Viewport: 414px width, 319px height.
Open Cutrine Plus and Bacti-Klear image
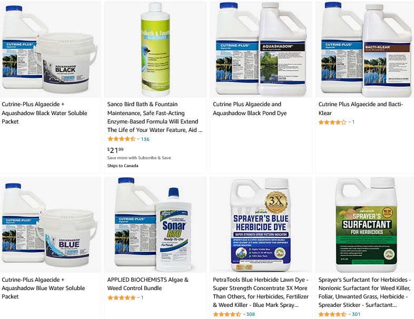pyautogui.click(x=365, y=49)
